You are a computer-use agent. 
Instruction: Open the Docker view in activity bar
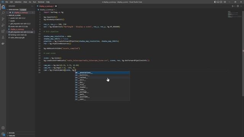click(x=3, y=43)
